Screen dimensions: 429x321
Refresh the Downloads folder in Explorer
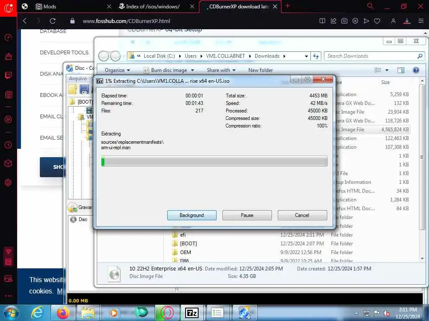pos(316,56)
